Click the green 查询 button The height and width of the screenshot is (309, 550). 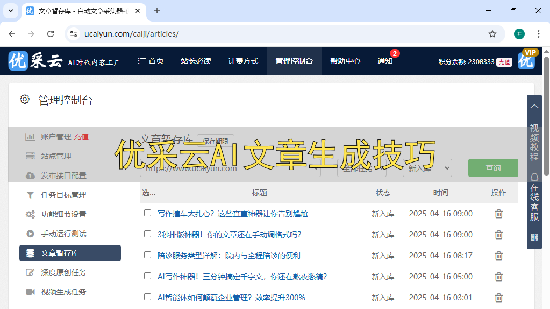(493, 168)
